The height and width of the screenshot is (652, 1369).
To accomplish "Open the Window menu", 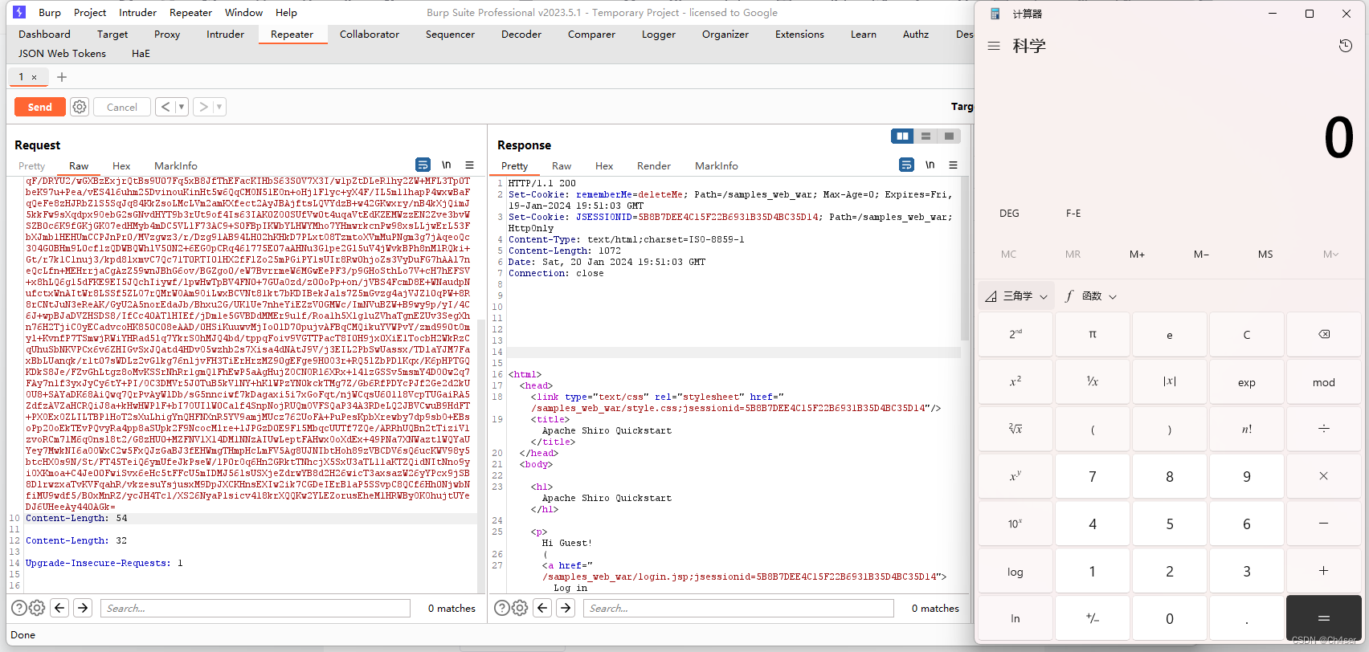I will (243, 12).
